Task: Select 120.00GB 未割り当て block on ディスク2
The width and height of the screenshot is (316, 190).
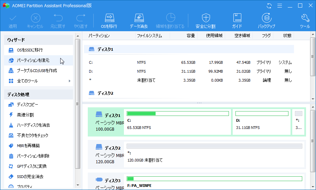Action: (214, 154)
